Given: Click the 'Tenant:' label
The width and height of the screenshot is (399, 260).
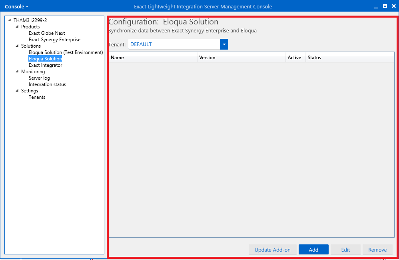Looking at the screenshot, I should [x=117, y=44].
